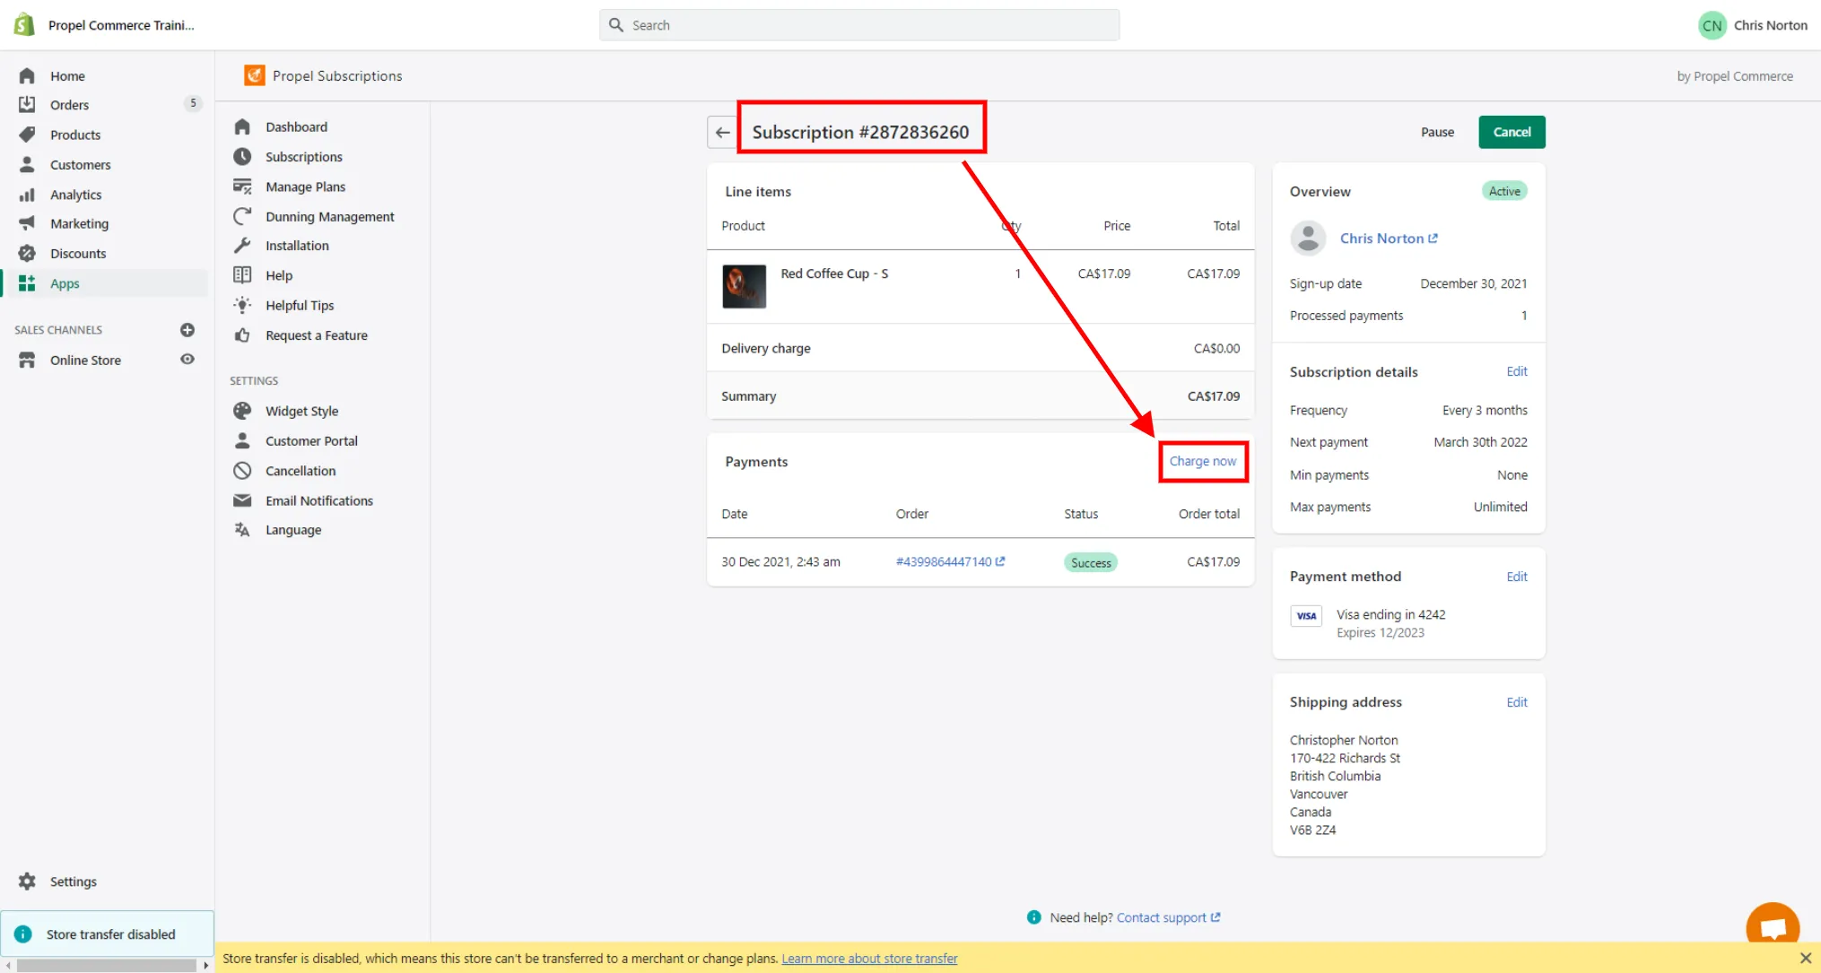Edit Shipping address

click(1517, 702)
